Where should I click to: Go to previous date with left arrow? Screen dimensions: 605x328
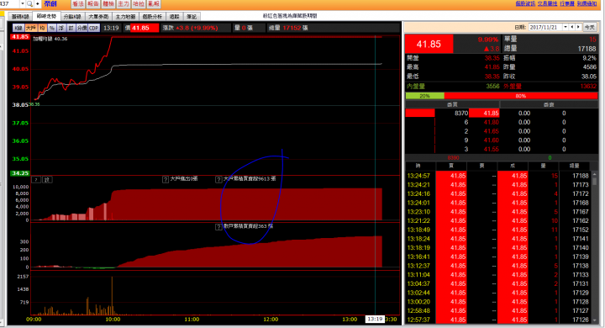[572, 27]
